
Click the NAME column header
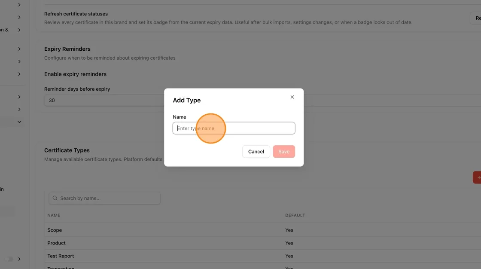(54, 215)
